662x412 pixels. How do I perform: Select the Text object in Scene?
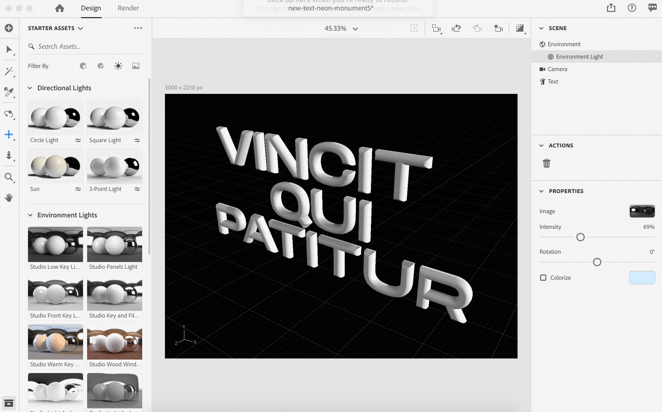tap(597, 81)
